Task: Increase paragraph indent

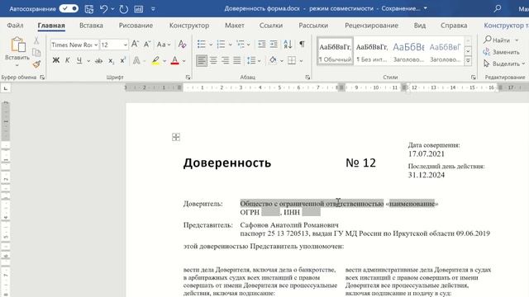Action: (274, 44)
